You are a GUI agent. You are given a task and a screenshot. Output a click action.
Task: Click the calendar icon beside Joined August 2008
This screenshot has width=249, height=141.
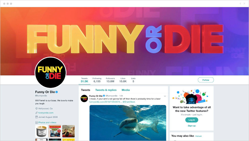36,117
